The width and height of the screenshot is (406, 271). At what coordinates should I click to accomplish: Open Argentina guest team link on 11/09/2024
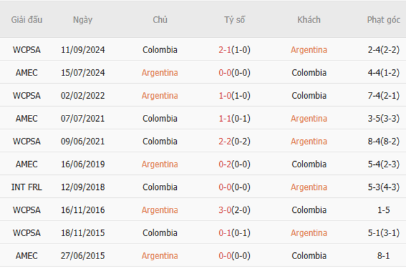pos(309,50)
